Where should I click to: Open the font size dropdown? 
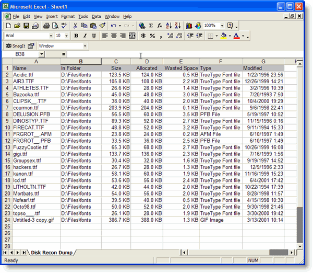pos(66,36)
